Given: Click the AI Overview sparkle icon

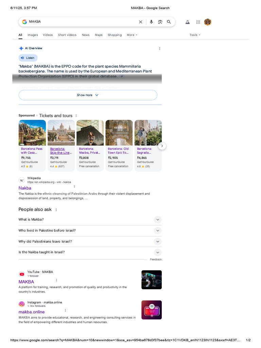Looking at the screenshot, I should [x=21, y=48].
